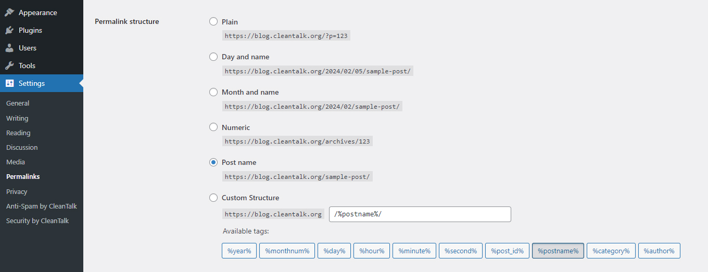The height and width of the screenshot is (272, 708).
Task: Click the Settings sliders icon
Action: click(x=9, y=83)
